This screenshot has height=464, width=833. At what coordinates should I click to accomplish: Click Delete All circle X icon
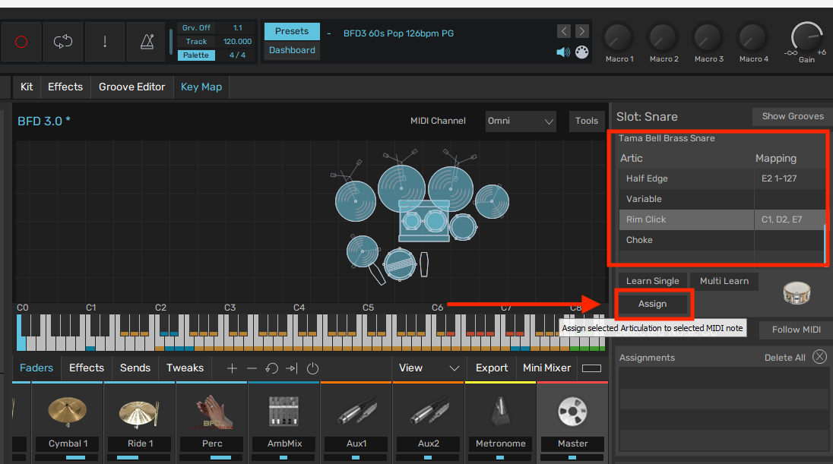(x=820, y=357)
